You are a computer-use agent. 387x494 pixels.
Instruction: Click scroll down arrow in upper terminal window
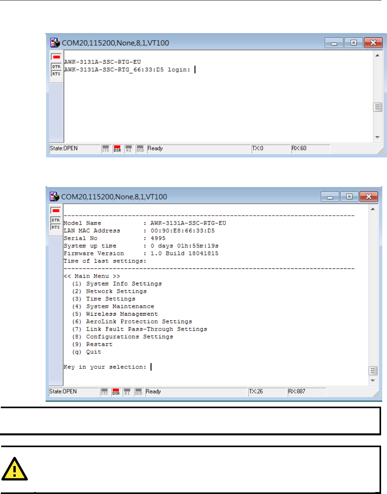pos(378,137)
